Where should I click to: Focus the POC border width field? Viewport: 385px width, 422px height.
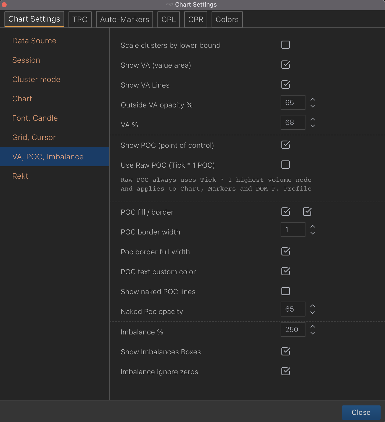point(293,230)
